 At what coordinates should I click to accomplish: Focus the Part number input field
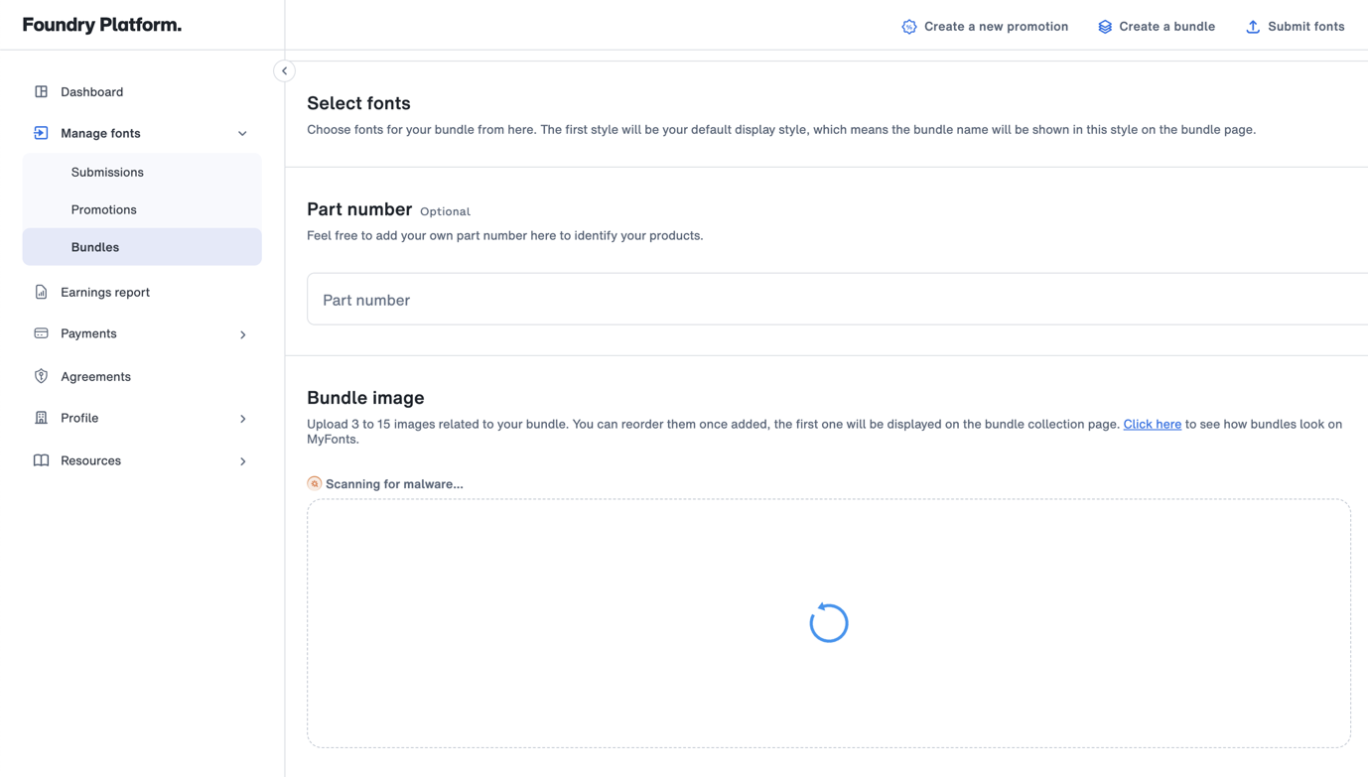[x=837, y=299]
